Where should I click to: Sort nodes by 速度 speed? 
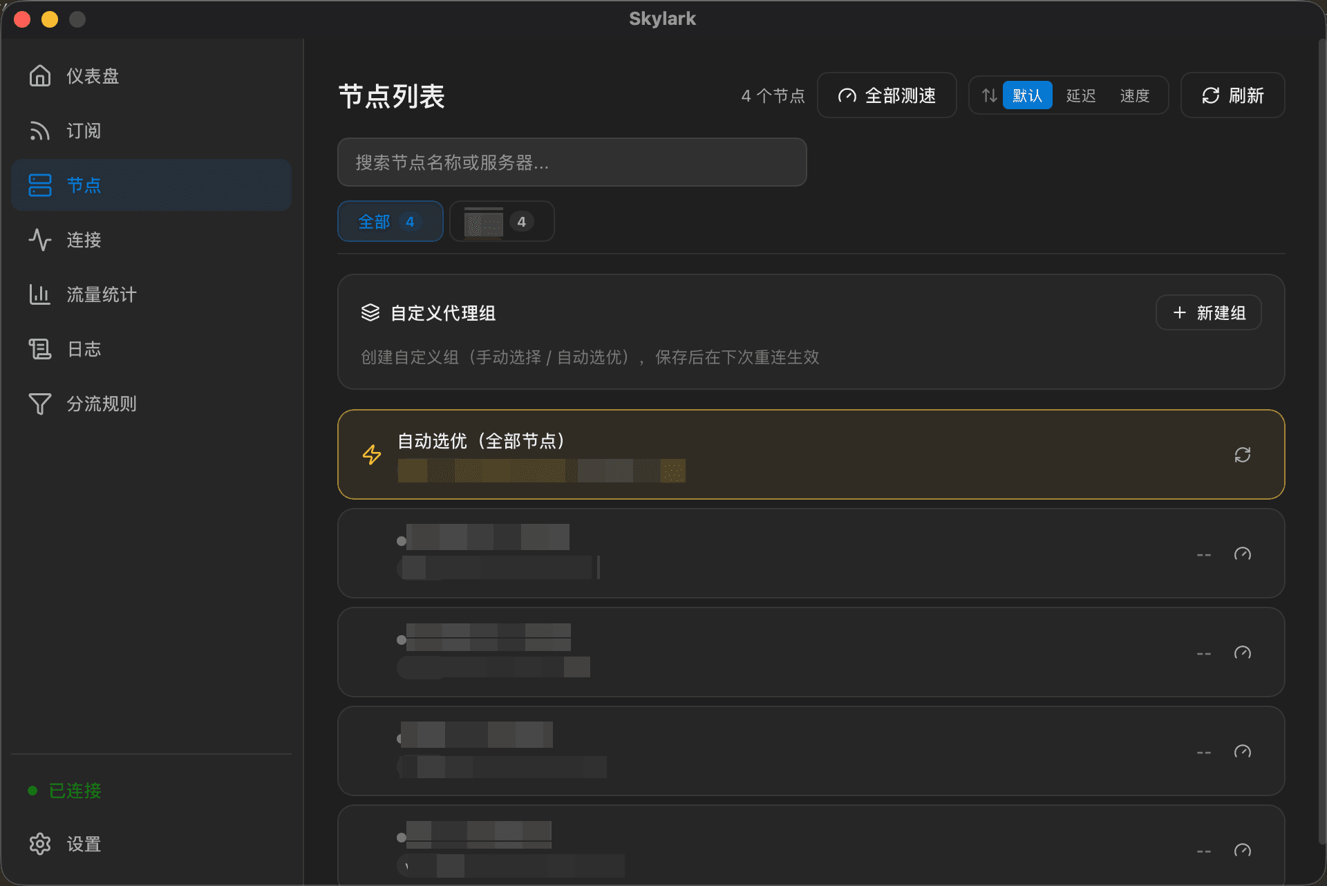[1135, 95]
